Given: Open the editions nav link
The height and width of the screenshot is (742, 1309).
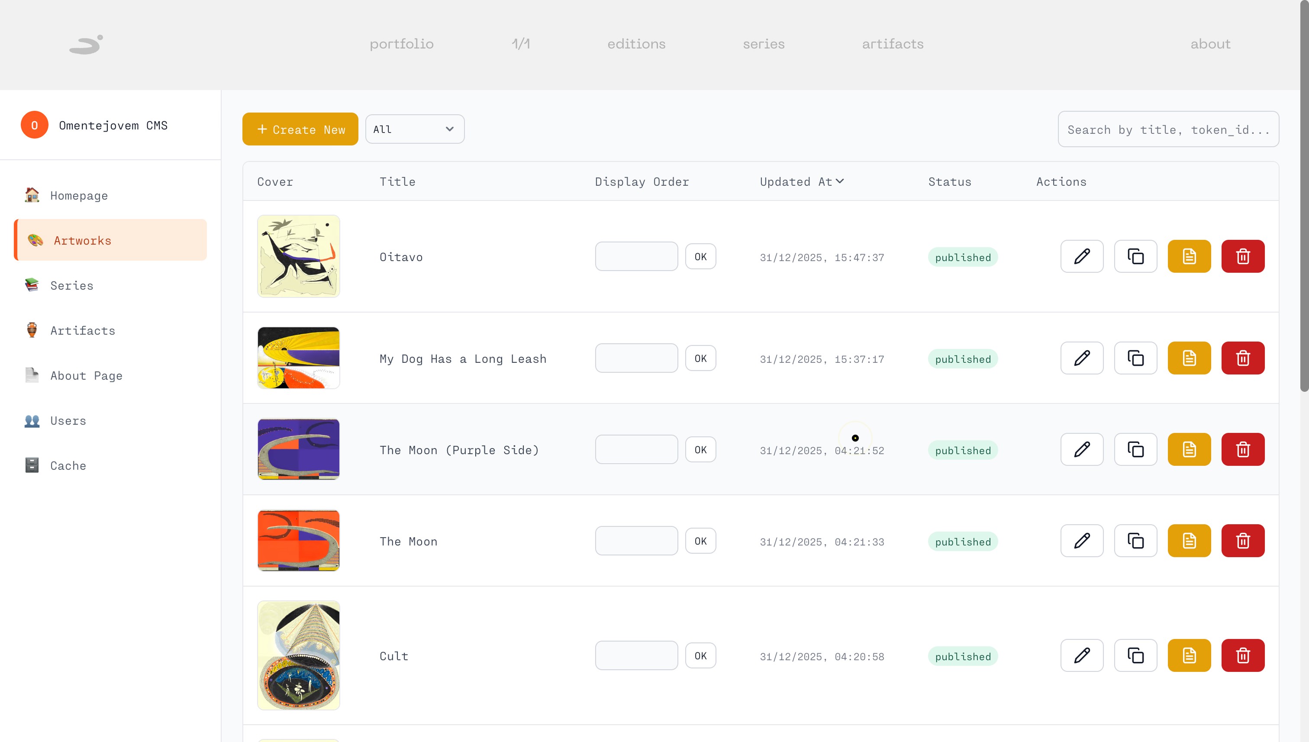Looking at the screenshot, I should point(636,44).
